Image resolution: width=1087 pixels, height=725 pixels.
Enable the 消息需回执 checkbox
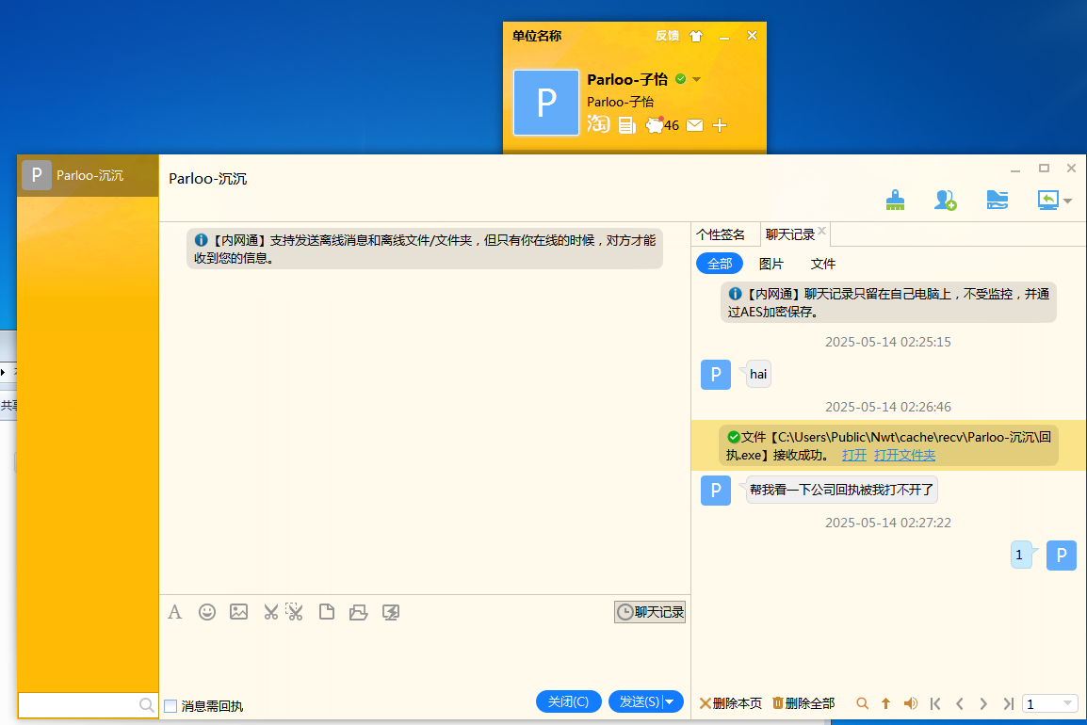pyautogui.click(x=170, y=705)
